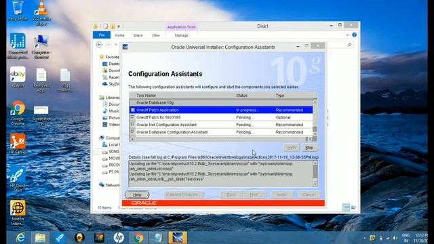Click the Installed Products button

(183, 195)
